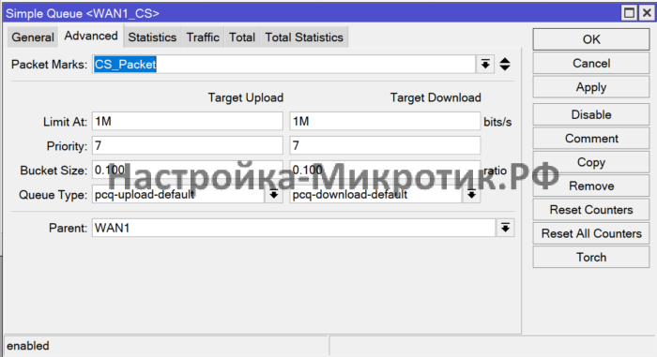Click the Packet Marks up-down arrows
Image resolution: width=657 pixels, height=357 pixels.
[x=505, y=64]
